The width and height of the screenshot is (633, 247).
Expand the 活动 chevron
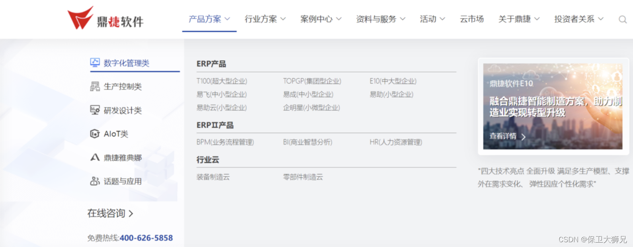(x=442, y=19)
